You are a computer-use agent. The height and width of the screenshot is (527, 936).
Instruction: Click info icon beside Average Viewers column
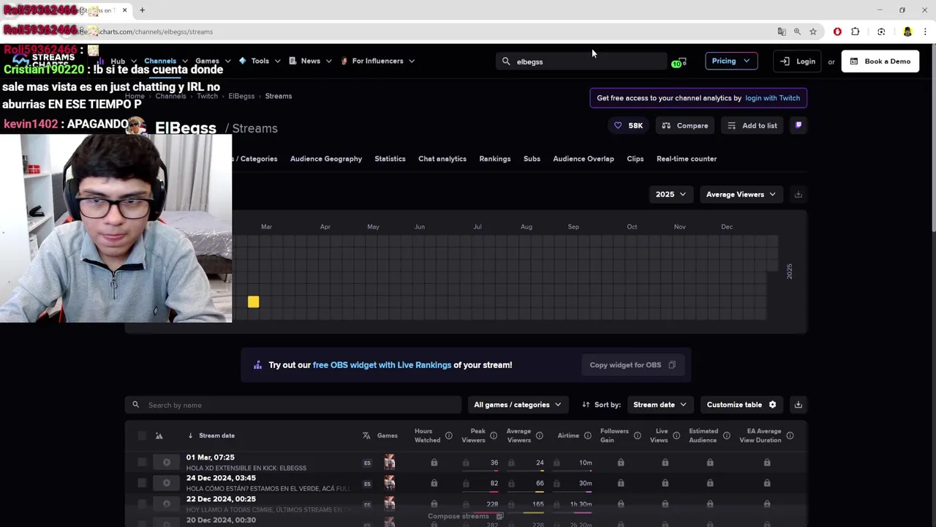(x=540, y=436)
